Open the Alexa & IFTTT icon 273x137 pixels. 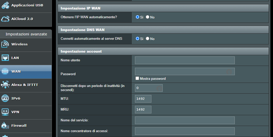5,85
